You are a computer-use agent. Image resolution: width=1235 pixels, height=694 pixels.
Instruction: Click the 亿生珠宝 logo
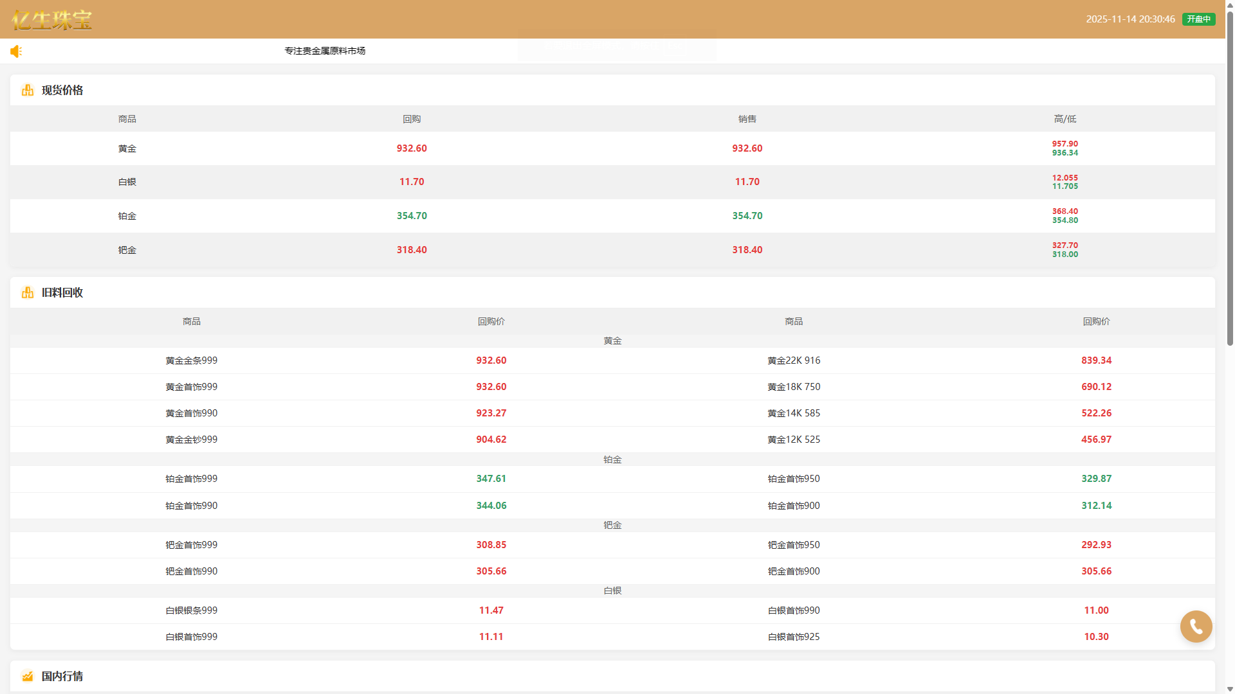52,20
